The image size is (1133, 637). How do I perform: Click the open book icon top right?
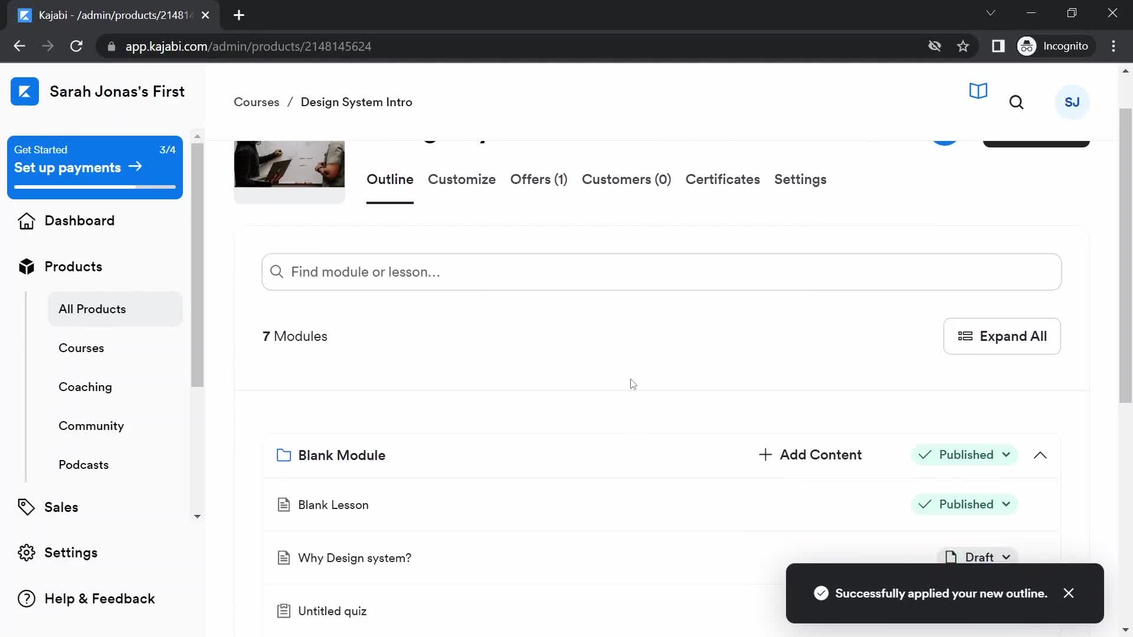click(978, 92)
